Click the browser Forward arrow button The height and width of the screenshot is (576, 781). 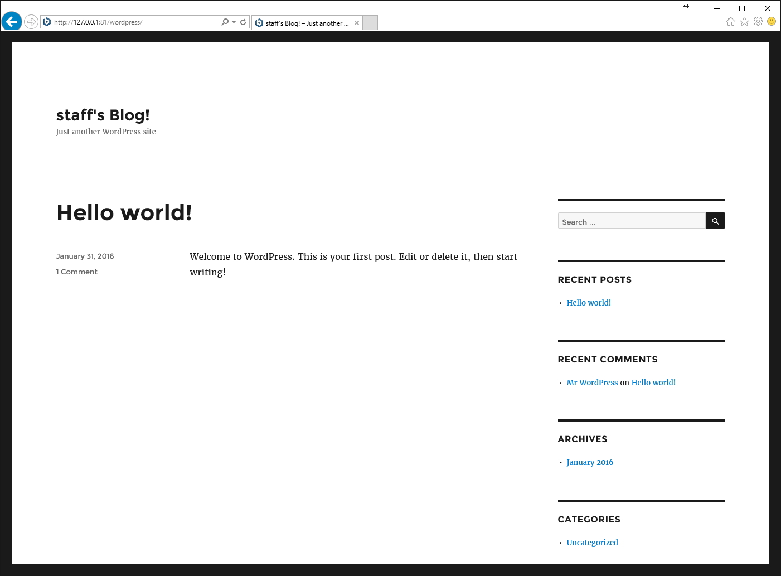(31, 22)
